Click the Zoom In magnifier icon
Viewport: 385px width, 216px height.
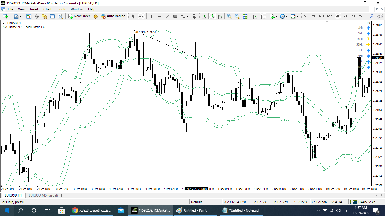(x=229, y=16)
